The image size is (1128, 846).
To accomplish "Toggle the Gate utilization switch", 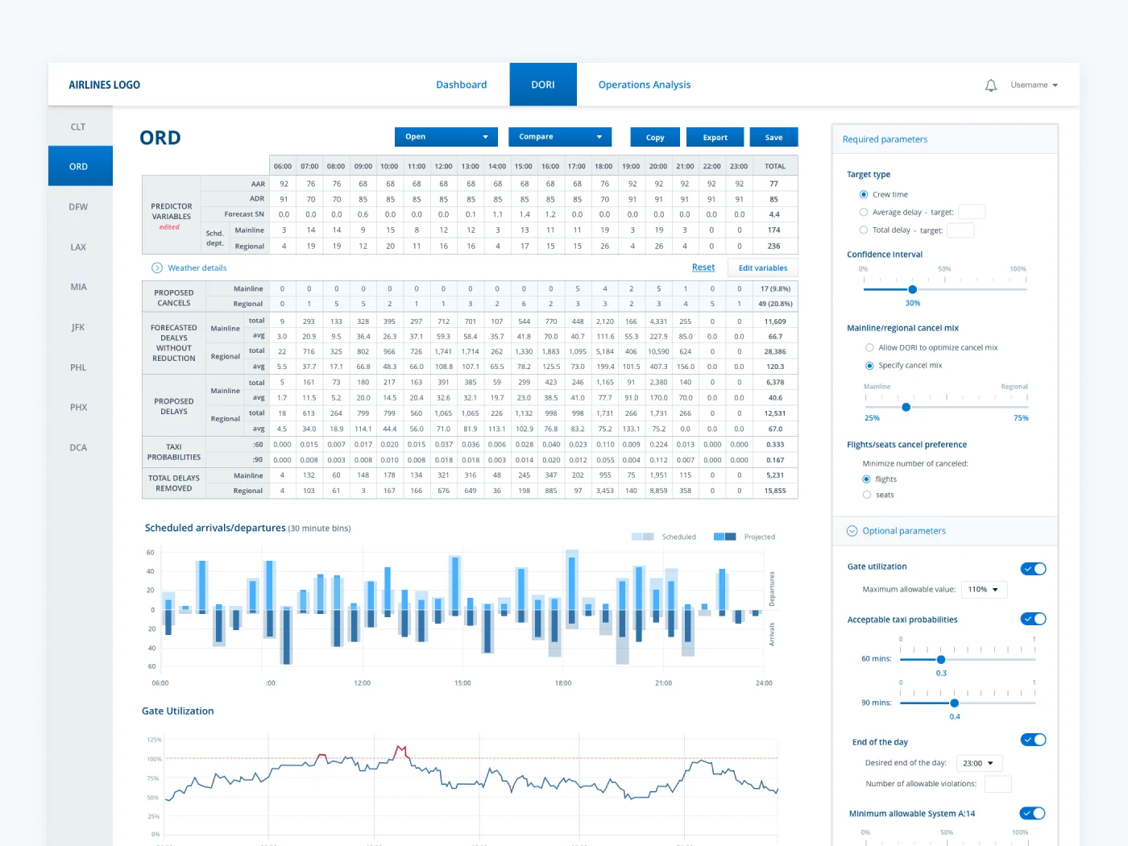I will click(1033, 569).
